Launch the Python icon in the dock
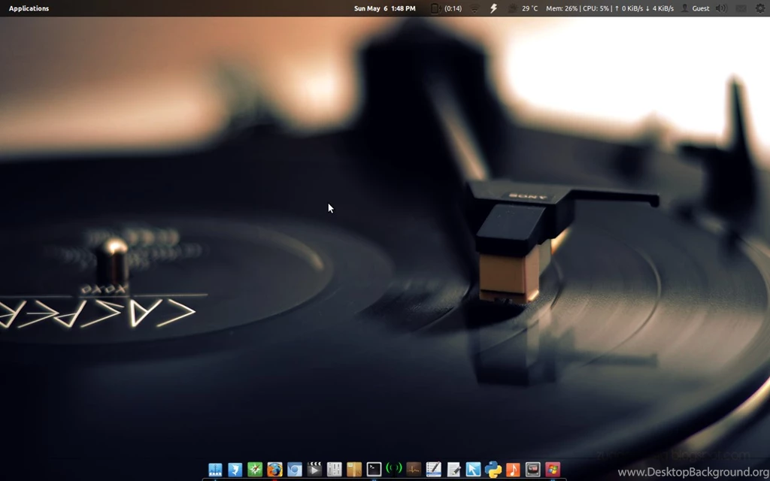This screenshot has width=770, height=481. 493,470
